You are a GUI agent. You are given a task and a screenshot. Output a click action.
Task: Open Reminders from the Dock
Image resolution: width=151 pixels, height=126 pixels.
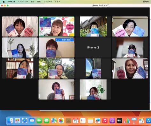pyautogui.click(x=83, y=121)
